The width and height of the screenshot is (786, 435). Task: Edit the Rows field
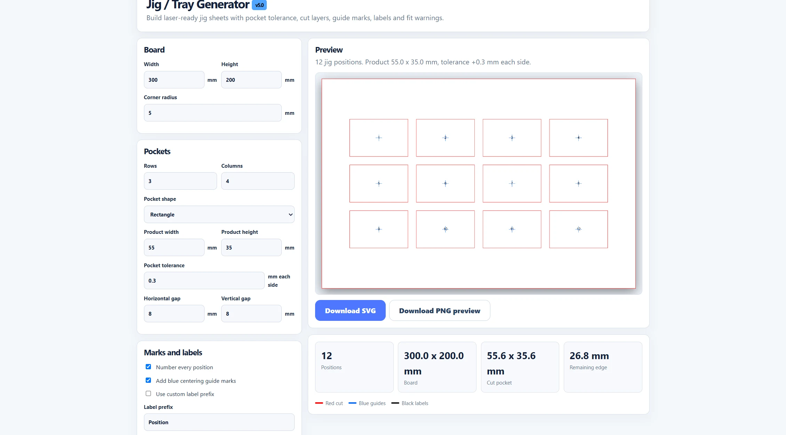tap(180, 181)
